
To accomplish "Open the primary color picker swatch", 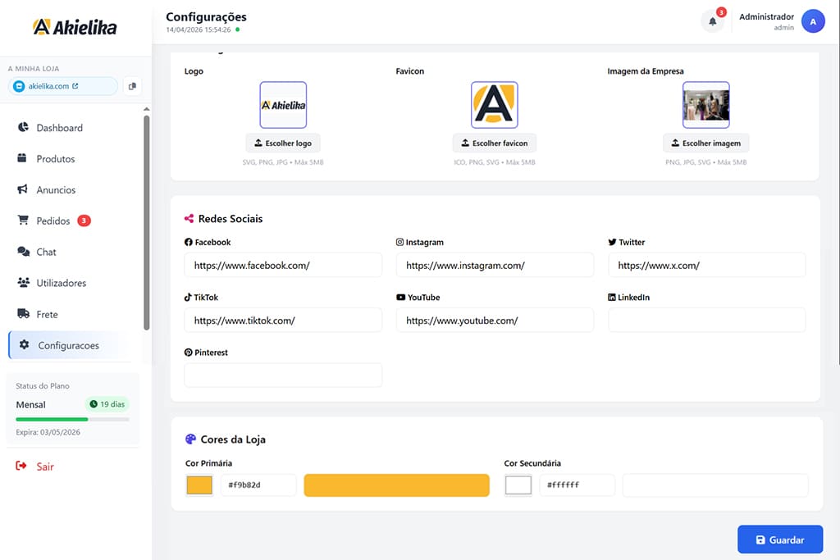I will coord(199,485).
